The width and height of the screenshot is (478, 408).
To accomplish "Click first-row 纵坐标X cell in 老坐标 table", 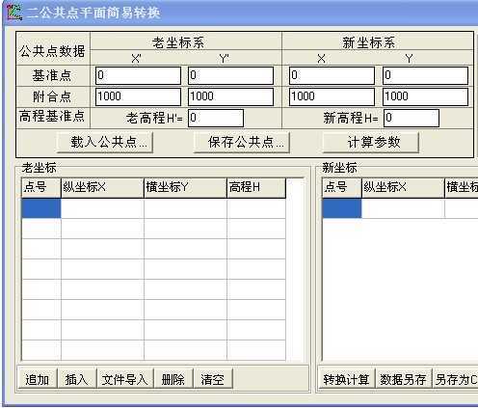I will [x=102, y=208].
